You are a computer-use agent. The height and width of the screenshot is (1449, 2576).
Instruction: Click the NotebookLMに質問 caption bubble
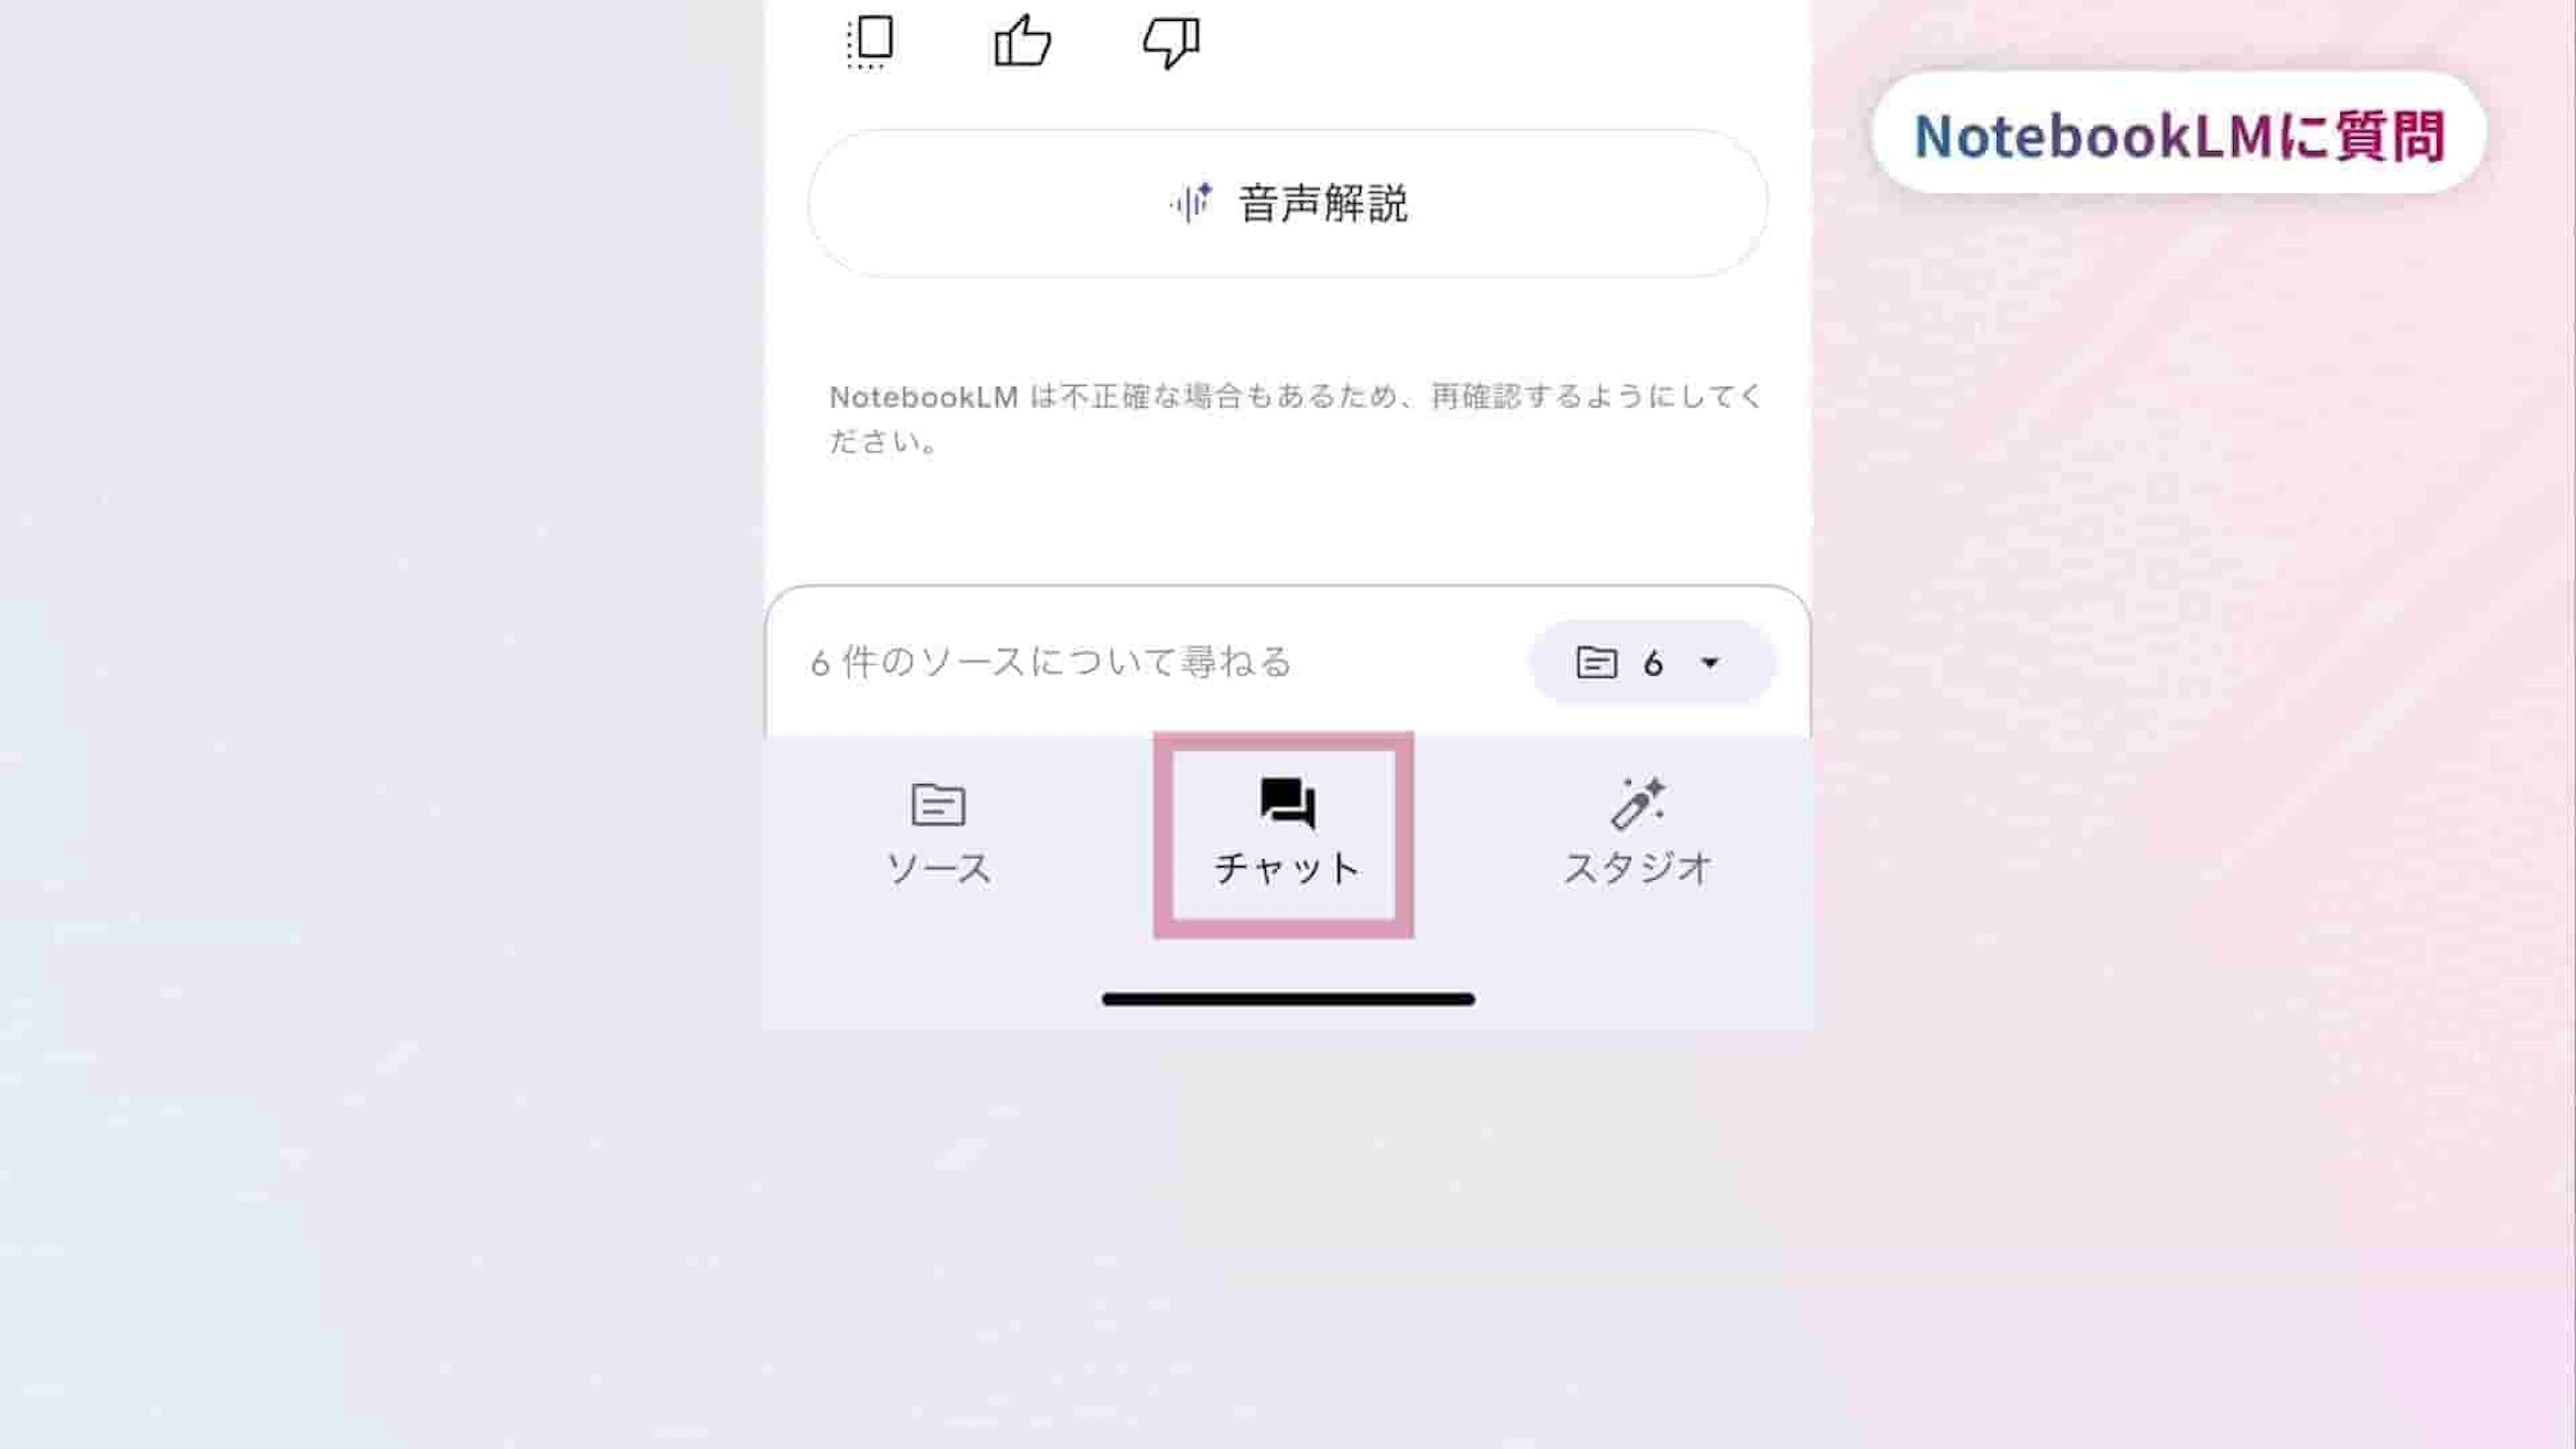(2178, 134)
